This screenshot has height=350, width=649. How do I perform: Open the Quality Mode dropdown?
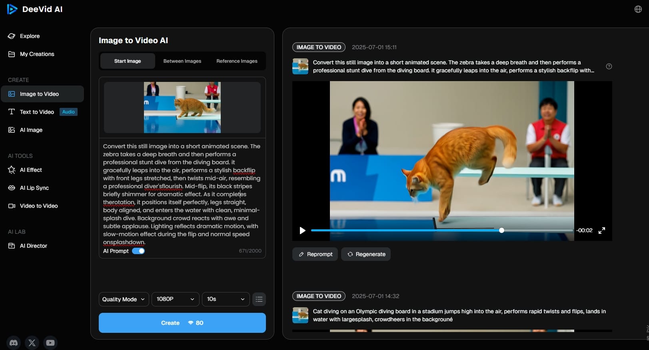124,299
